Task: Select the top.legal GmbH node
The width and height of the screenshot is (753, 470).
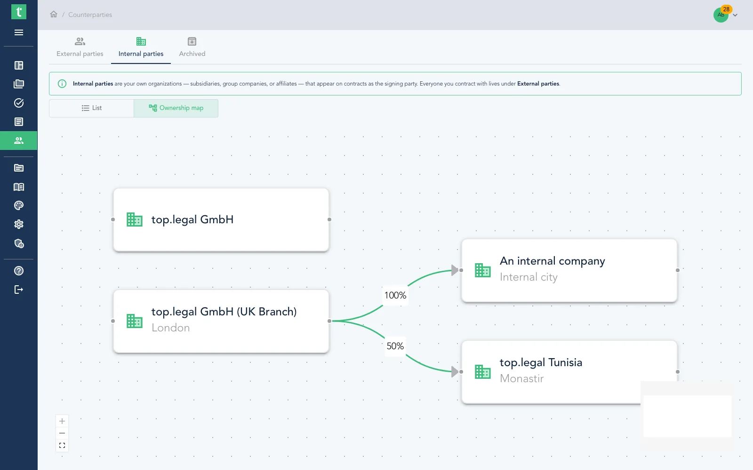Action: click(221, 219)
